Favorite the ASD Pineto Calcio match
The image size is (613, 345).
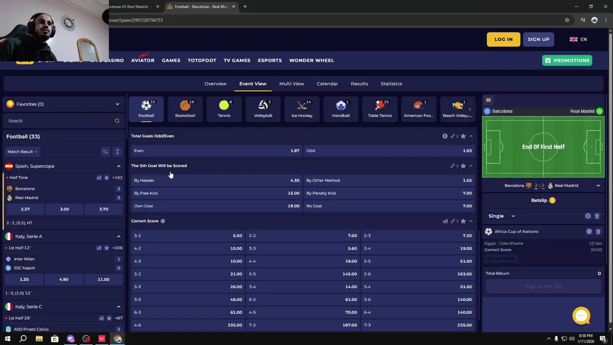tap(109, 318)
